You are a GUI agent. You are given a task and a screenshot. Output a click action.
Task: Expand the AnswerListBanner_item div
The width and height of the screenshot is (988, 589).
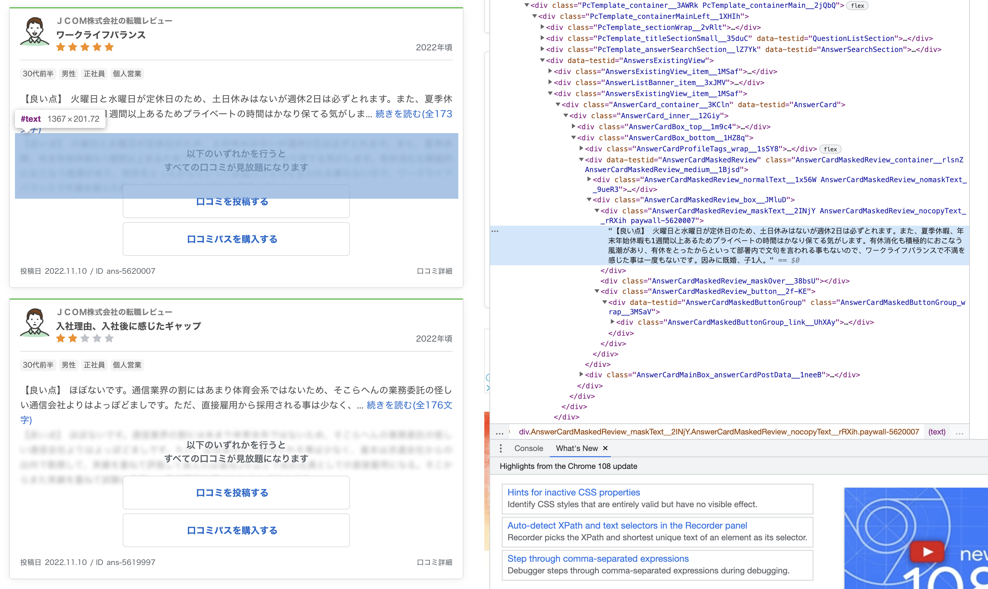pyautogui.click(x=550, y=82)
